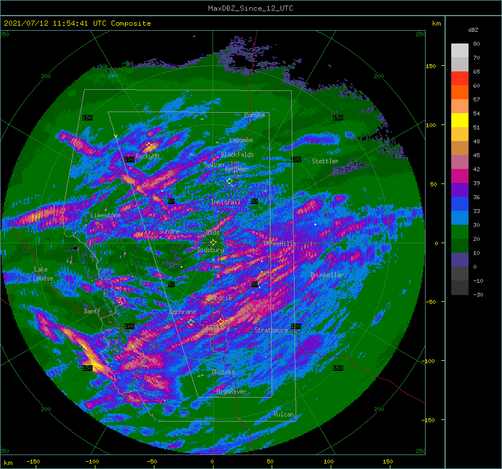Pick the red 65-60 dBZ legend swatch
This screenshot has height=469, width=502.
coord(460,79)
